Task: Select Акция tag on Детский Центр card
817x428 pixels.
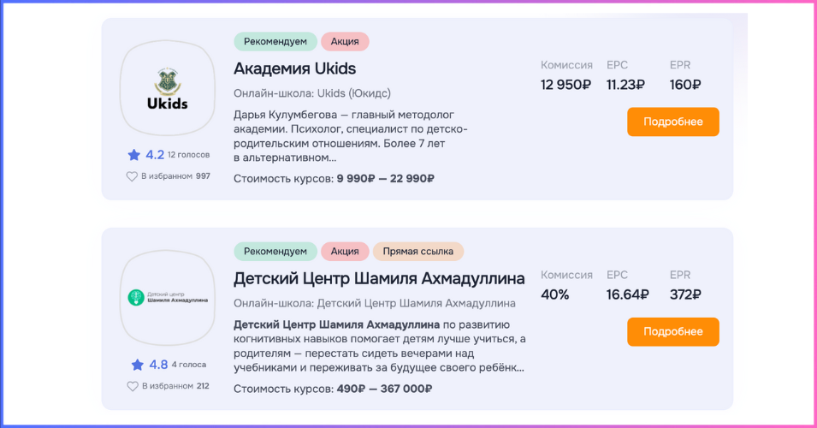Action: coord(345,251)
